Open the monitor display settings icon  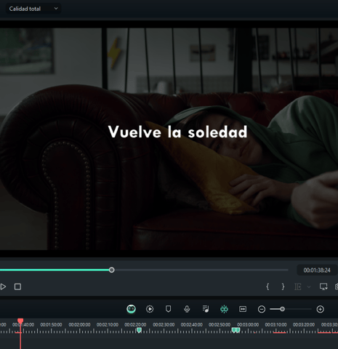point(323,286)
